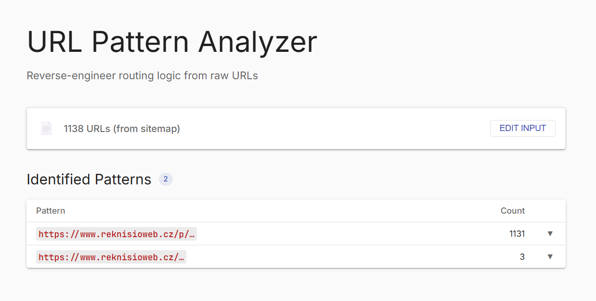The height and width of the screenshot is (301, 596).
Task: Collapse the reknisioweb.cz/p/ pattern details
Action: [550, 234]
